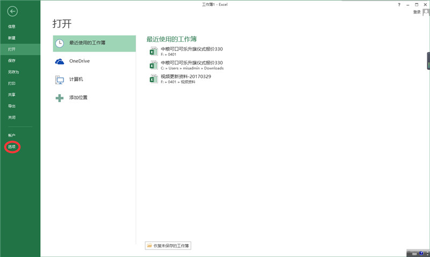
Task: Select 新建 in the left sidebar
Action: pyautogui.click(x=12, y=38)
